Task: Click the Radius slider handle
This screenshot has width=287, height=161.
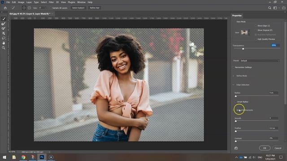Action: coord(236,96)
